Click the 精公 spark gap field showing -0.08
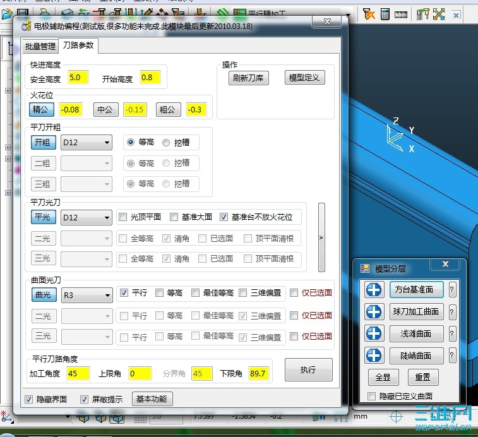This screenshot has width=478, height=437. [x=71, y=109]
